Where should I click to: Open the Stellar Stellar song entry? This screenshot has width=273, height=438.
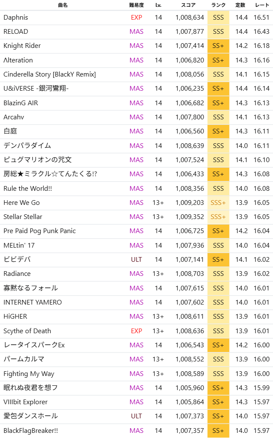pos(23,217)
